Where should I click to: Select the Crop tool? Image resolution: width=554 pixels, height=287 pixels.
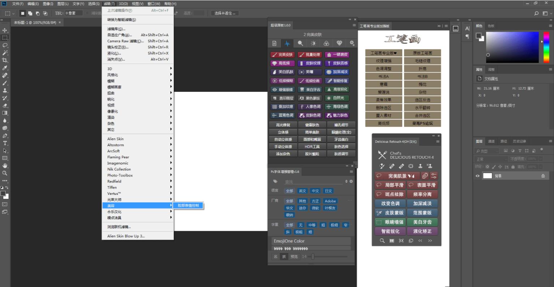coord(5,60)
